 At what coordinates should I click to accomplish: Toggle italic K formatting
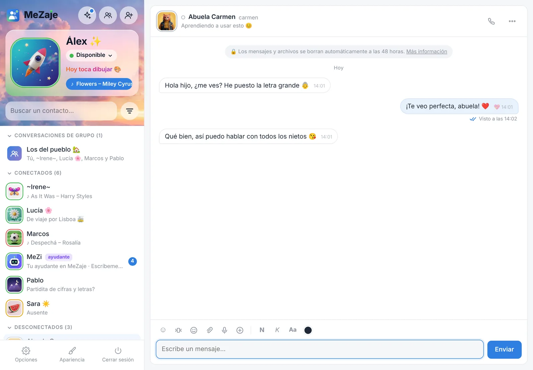277,330
